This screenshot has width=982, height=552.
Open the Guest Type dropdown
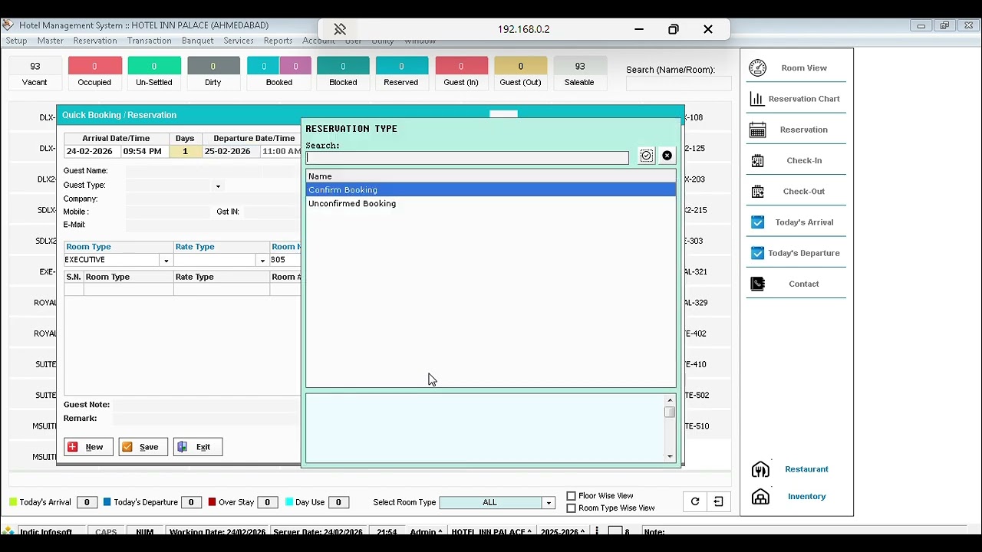218,186
